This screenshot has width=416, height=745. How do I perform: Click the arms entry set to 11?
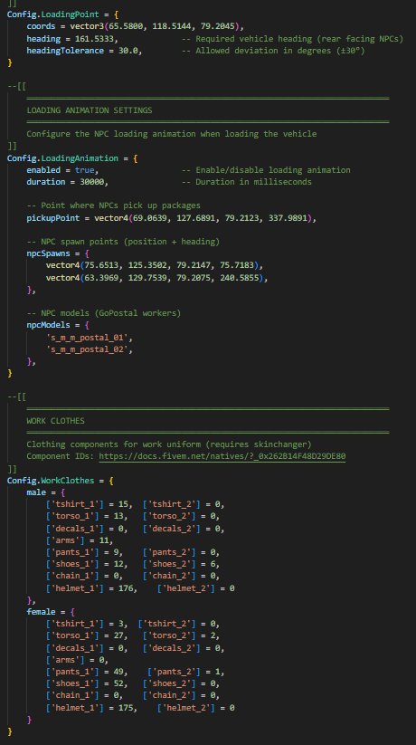tap(80, 540)
